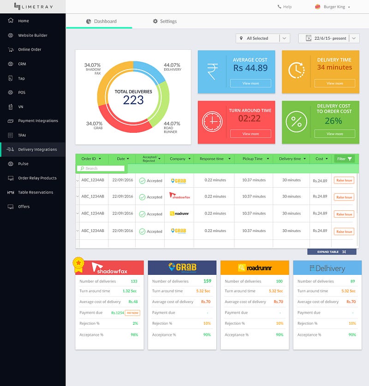Image resolution: width=369 pixels, height=386 pixels.
Task: Click the percent circle icon
Action: (297, 122)
